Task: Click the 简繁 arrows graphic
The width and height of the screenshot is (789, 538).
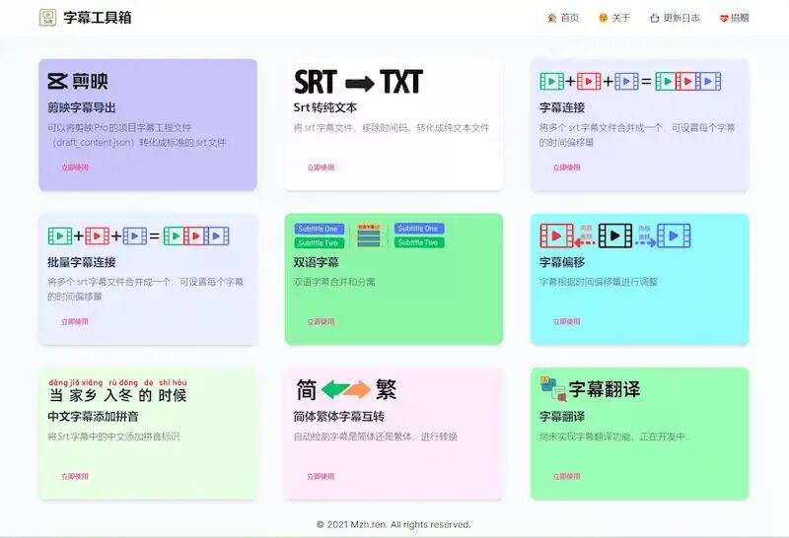Action: [x=346, y=389]
